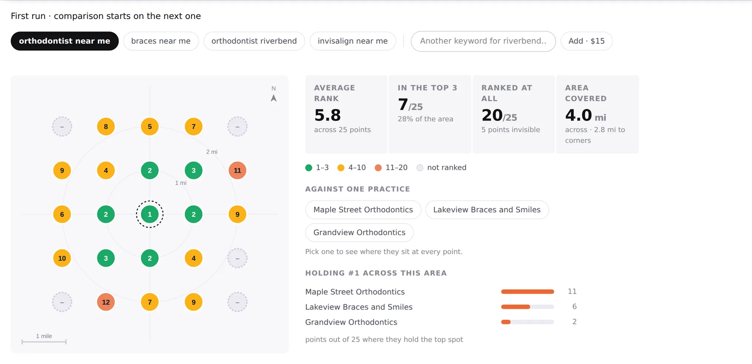
Task: Click the 'Ranked at all' 20/25 card
Action: tap(513, 114)
